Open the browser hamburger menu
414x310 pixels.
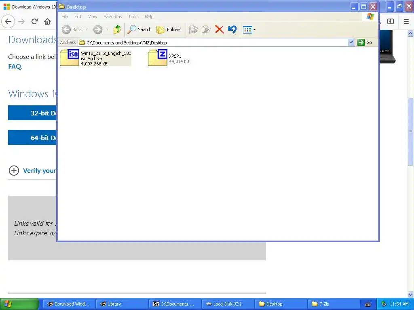[x=406, y=21]
